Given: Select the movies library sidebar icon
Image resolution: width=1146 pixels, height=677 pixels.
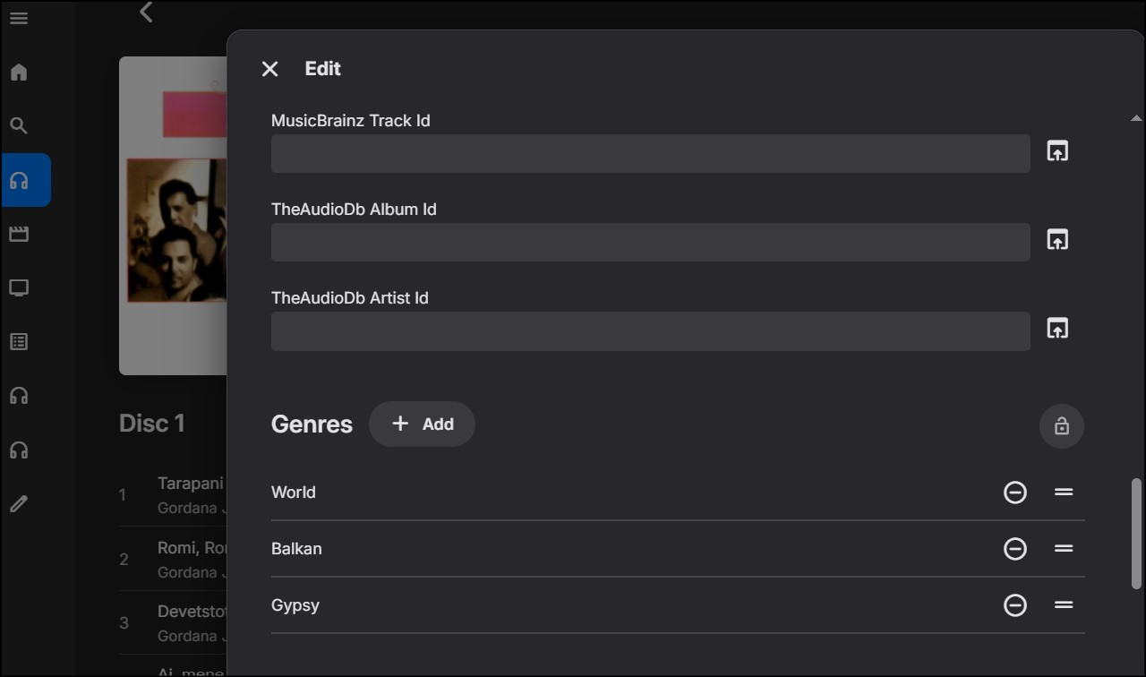Looking at the screenshot, I should tap(19, 234).
